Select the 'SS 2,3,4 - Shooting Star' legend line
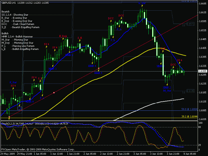The width and height of the screenshot is (208, 156). point(15,15)
